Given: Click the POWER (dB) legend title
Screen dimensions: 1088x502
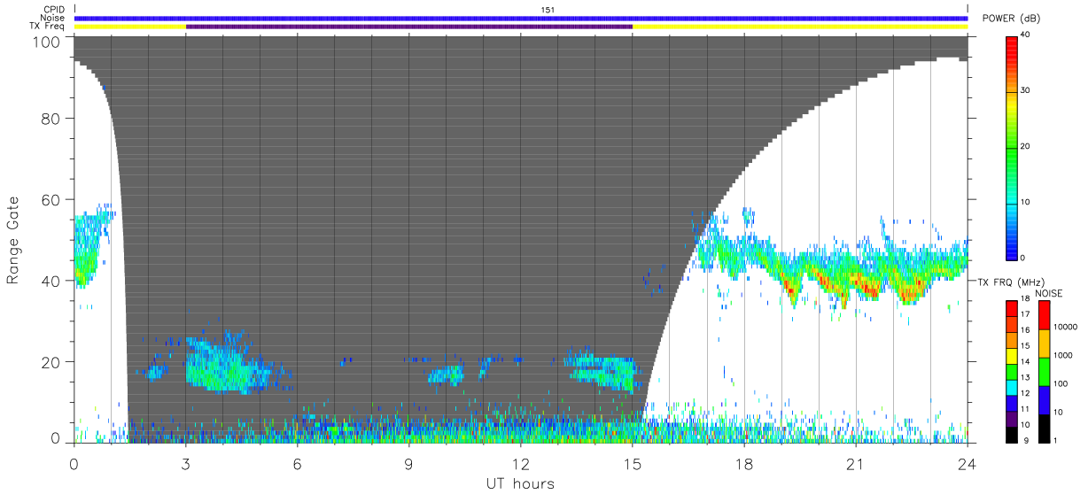Looking at the screenshot, I should point(1009,19).
